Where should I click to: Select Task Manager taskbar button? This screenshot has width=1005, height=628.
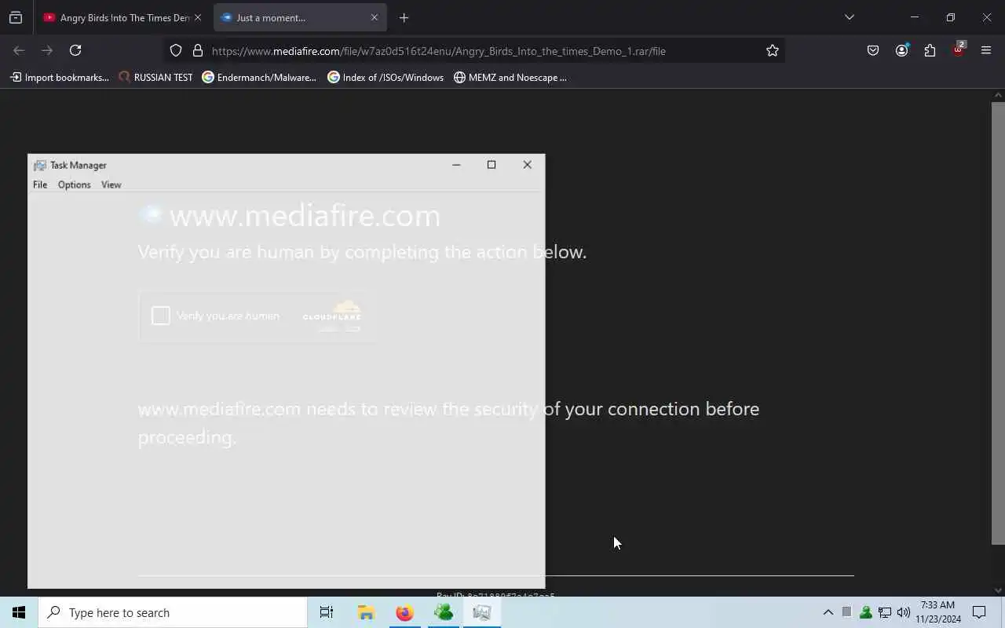482,612
